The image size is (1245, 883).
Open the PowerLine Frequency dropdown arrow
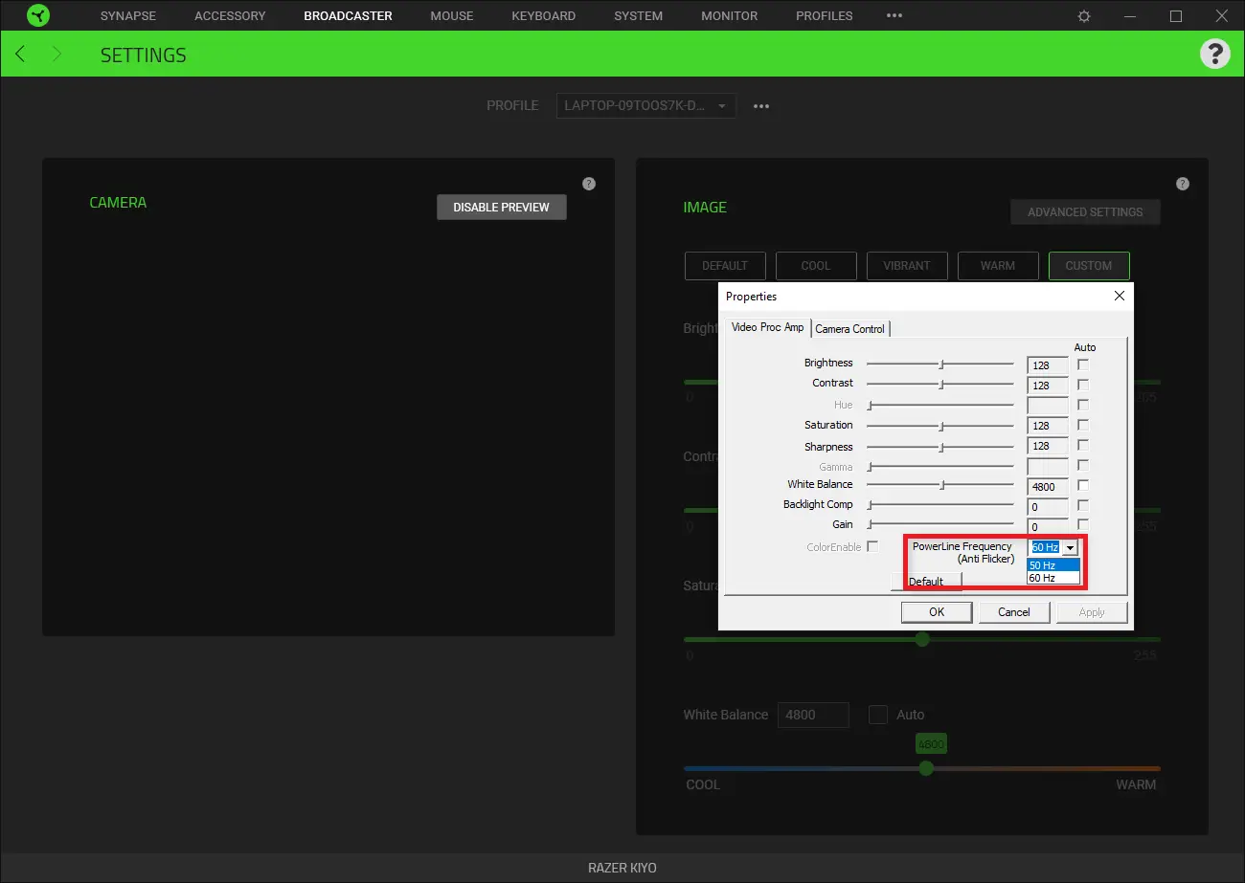[x=1070, y=547]
